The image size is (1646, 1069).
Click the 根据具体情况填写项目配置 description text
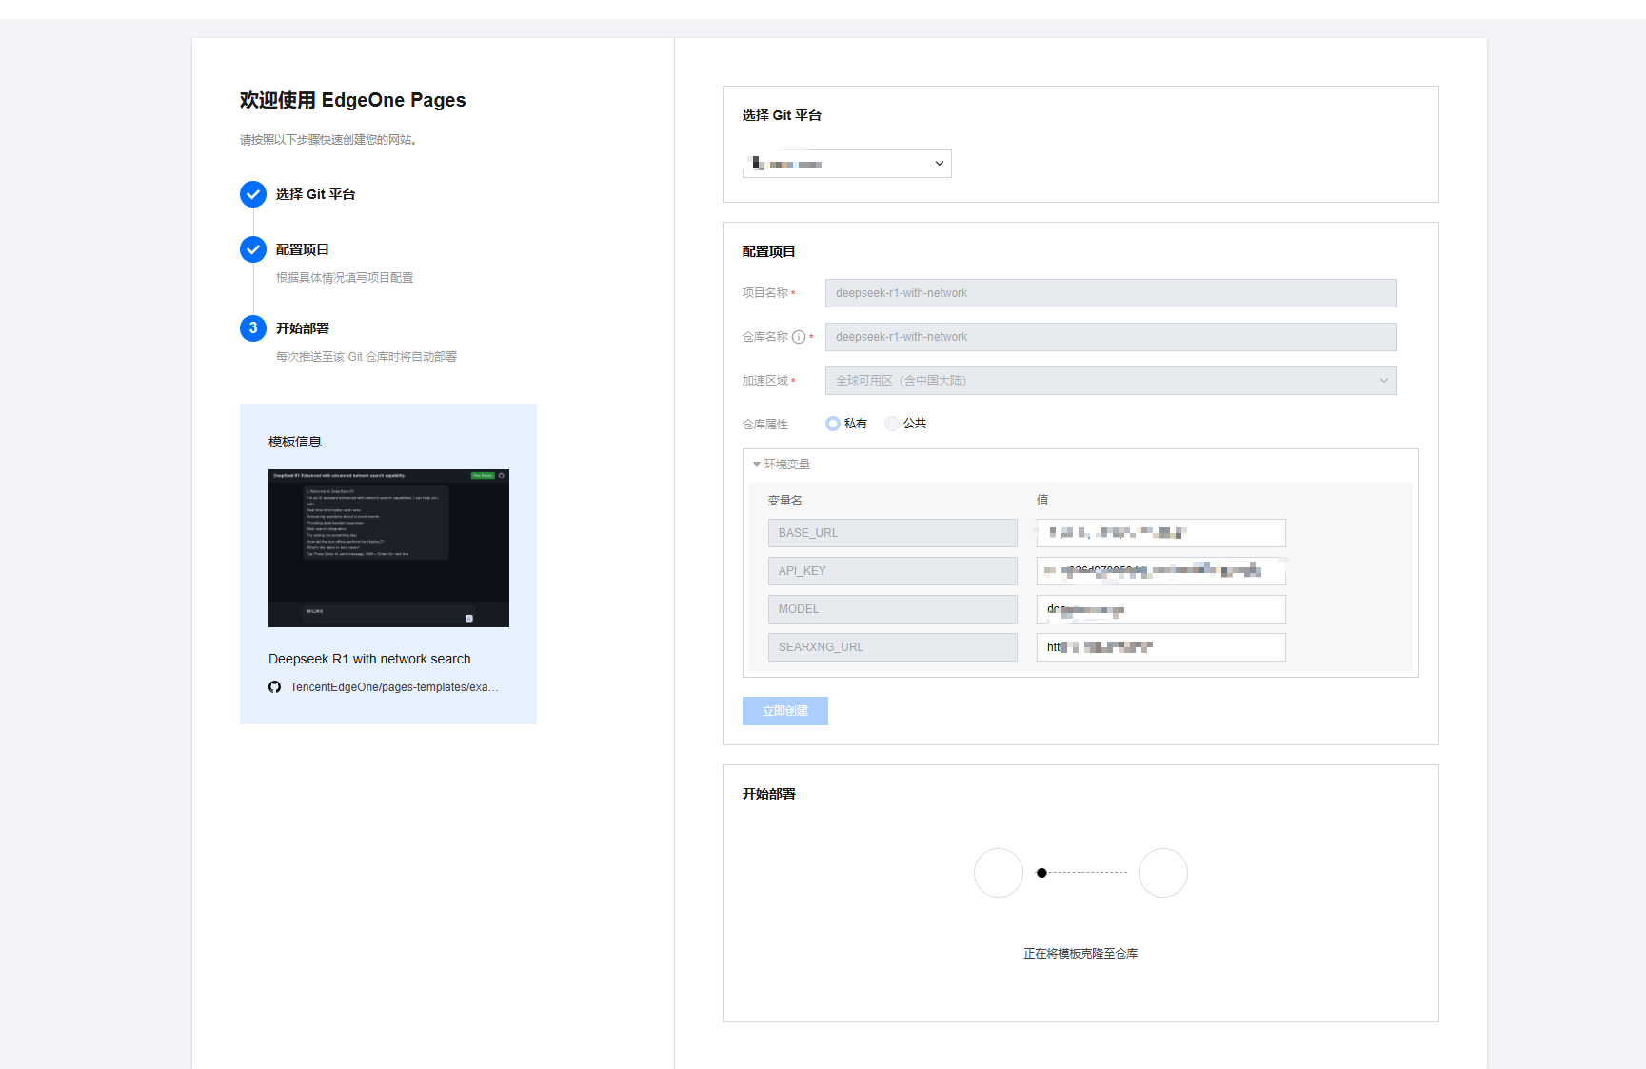tap(345, 278)
